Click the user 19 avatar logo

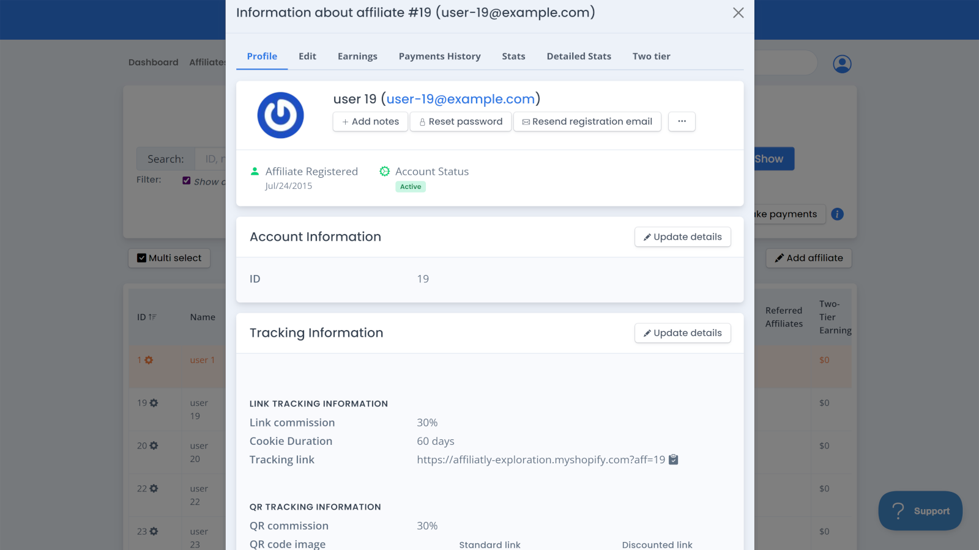(280, 116)
